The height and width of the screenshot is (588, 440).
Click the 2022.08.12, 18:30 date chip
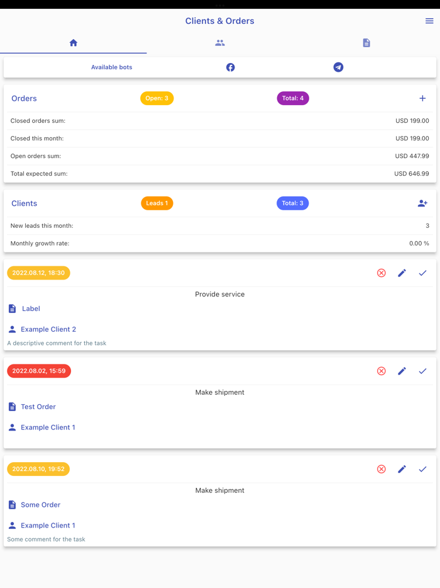click(39, 273)
